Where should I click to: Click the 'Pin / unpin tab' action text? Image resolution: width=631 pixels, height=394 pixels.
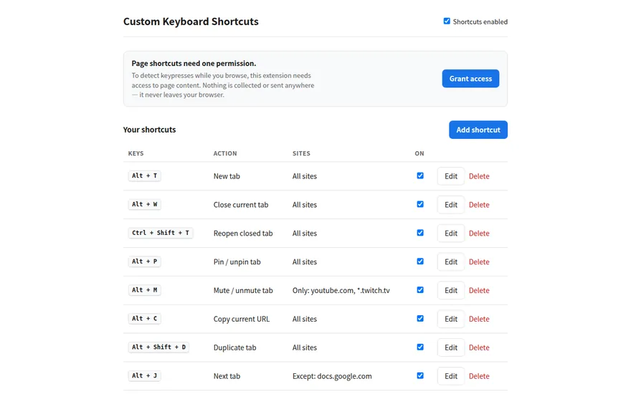click(237, 261)
